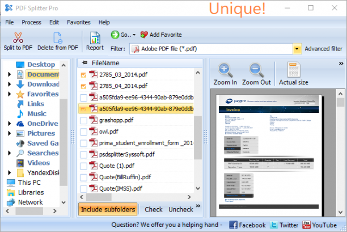Expand the Documents tree node
Image resolution: width=347 pixels, height=232 pixels.
click(9, 74)
